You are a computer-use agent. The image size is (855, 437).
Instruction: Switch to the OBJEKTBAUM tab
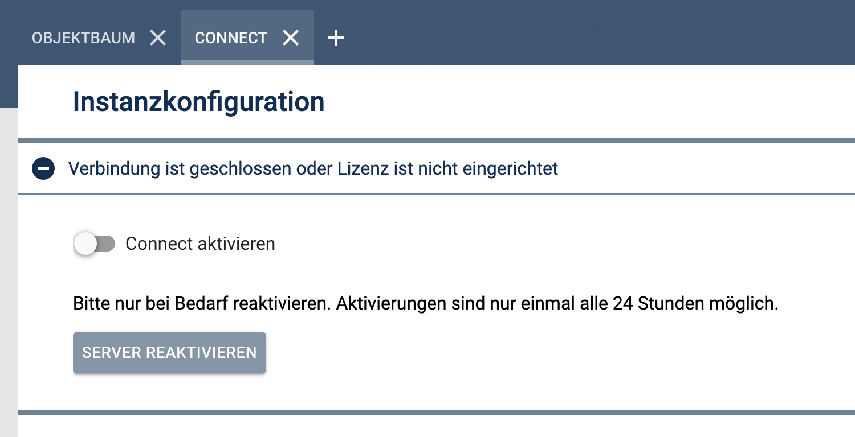pos(83,38)
